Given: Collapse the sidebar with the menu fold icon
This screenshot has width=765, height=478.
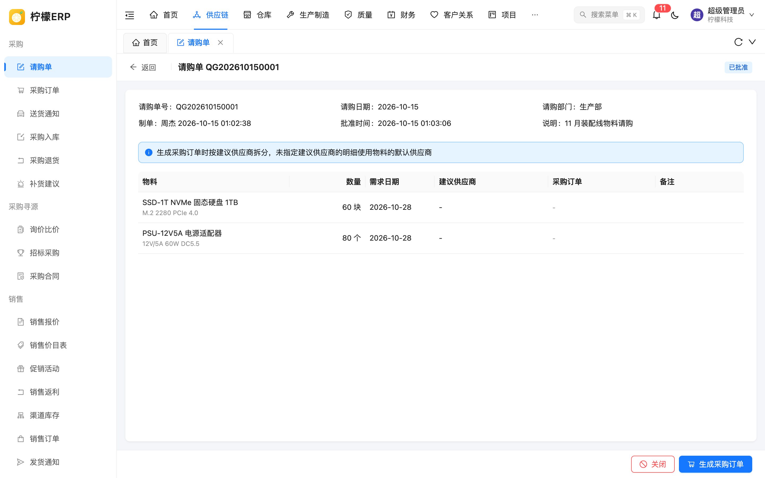Looking at the screenshot, I should (x=130, y=15).
